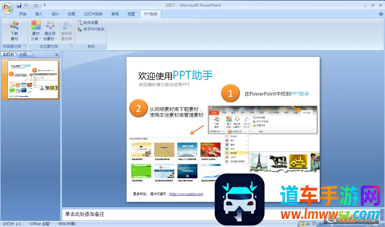Open the 幻灯片放映 ribbon tab

tap(93, 14)
